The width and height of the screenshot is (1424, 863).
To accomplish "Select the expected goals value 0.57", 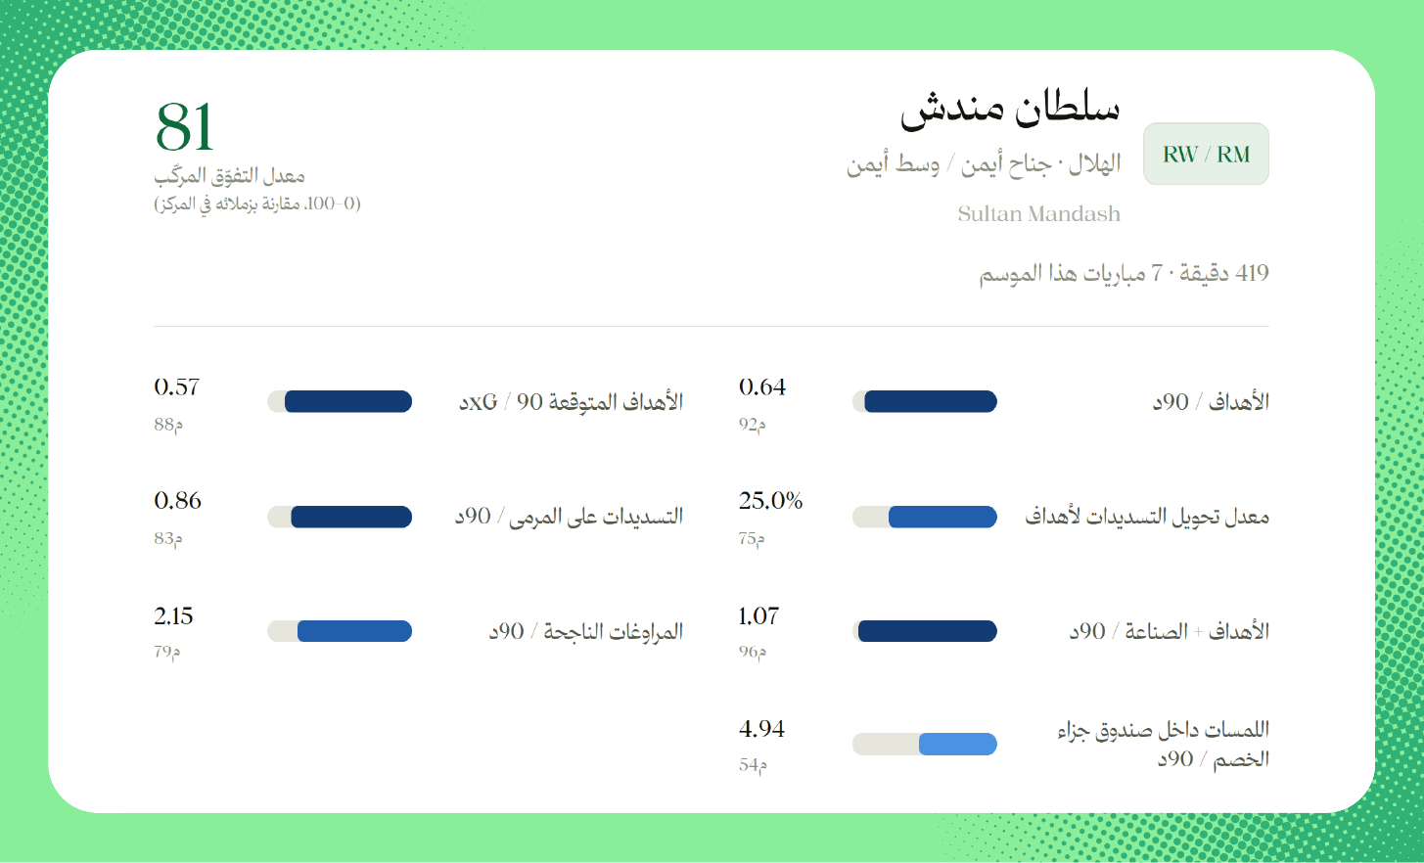I will pyautogui.click(x=177, y=387).
